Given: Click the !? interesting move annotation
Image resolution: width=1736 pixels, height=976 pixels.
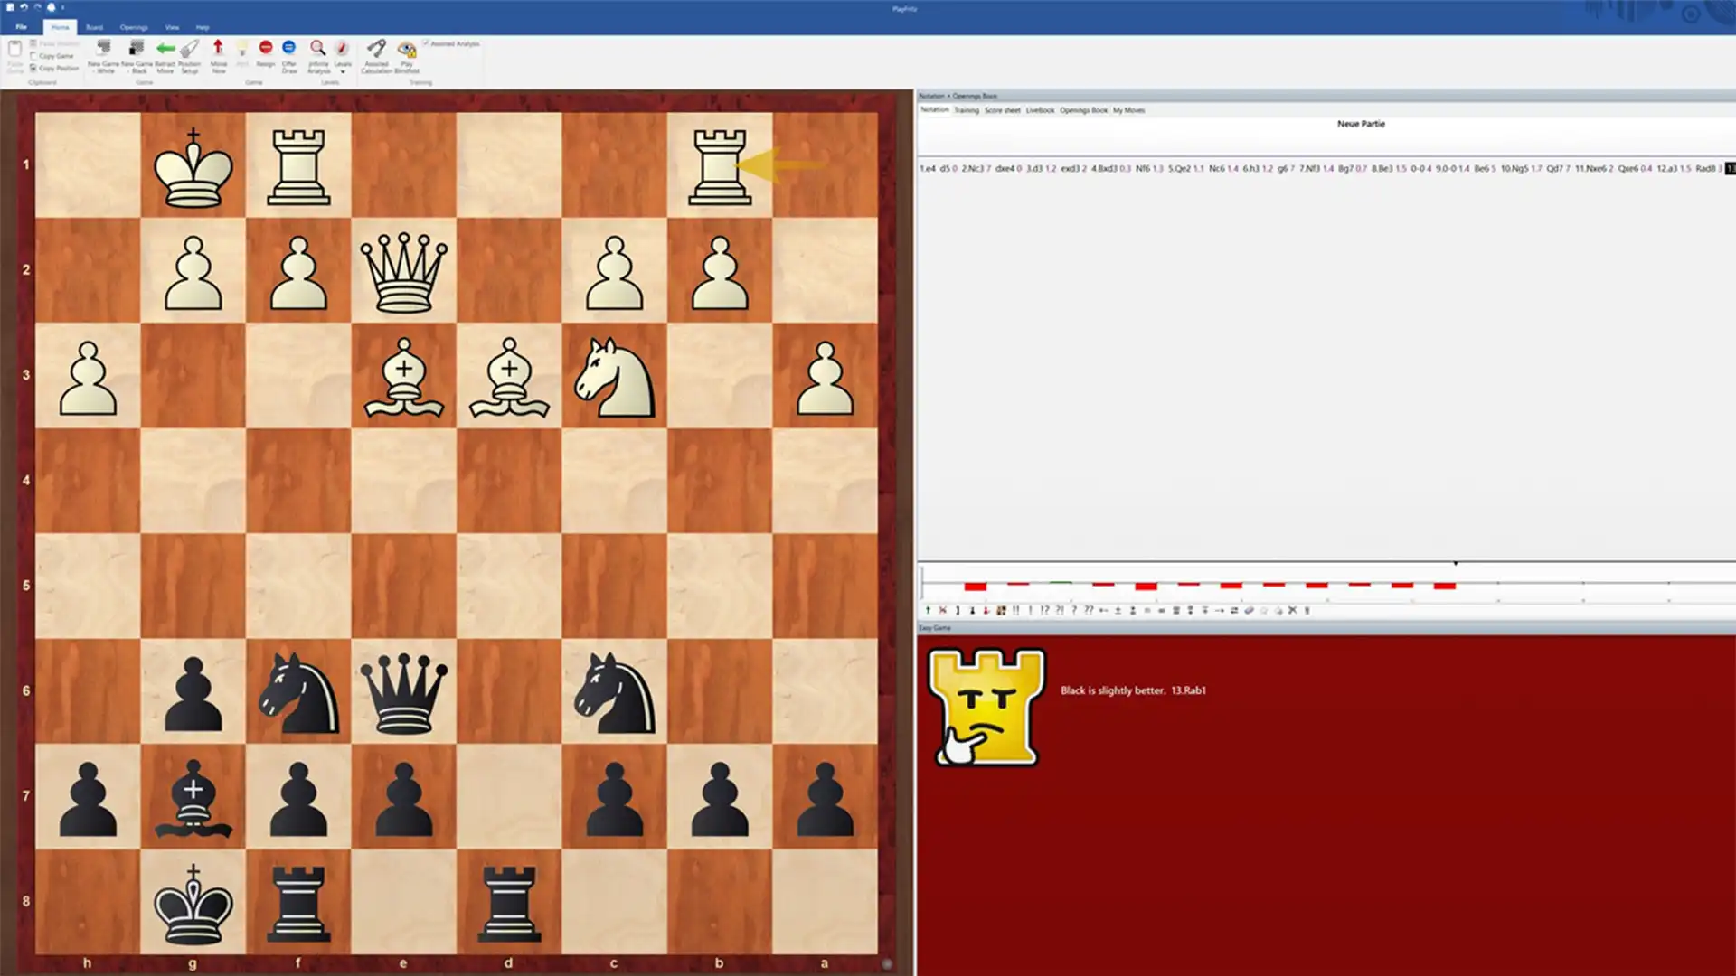Looking at the screenshot, I should [x=1044, y=610].
